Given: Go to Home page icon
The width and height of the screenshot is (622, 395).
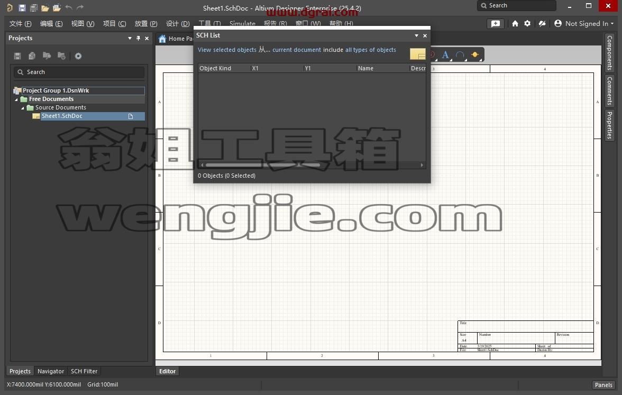Looking at the screenshot, I should pos(515,24).
